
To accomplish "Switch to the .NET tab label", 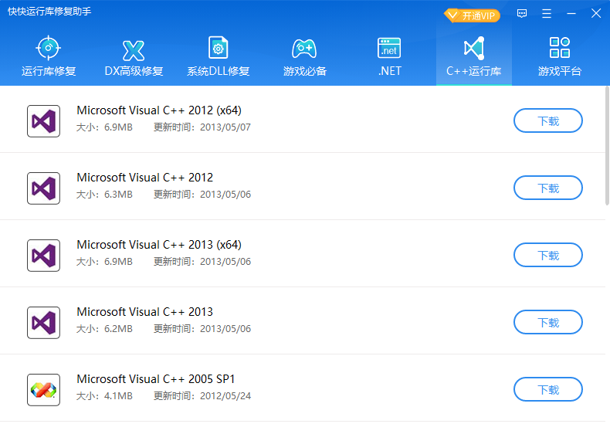I will coord(389,71).
